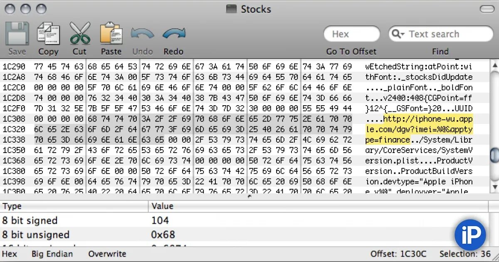Open the search magnifier options dropdown
The height and width of the screenshot is (262, 499).
[x=398, y=34]
